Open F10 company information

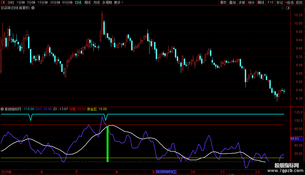tap(270, 2)
